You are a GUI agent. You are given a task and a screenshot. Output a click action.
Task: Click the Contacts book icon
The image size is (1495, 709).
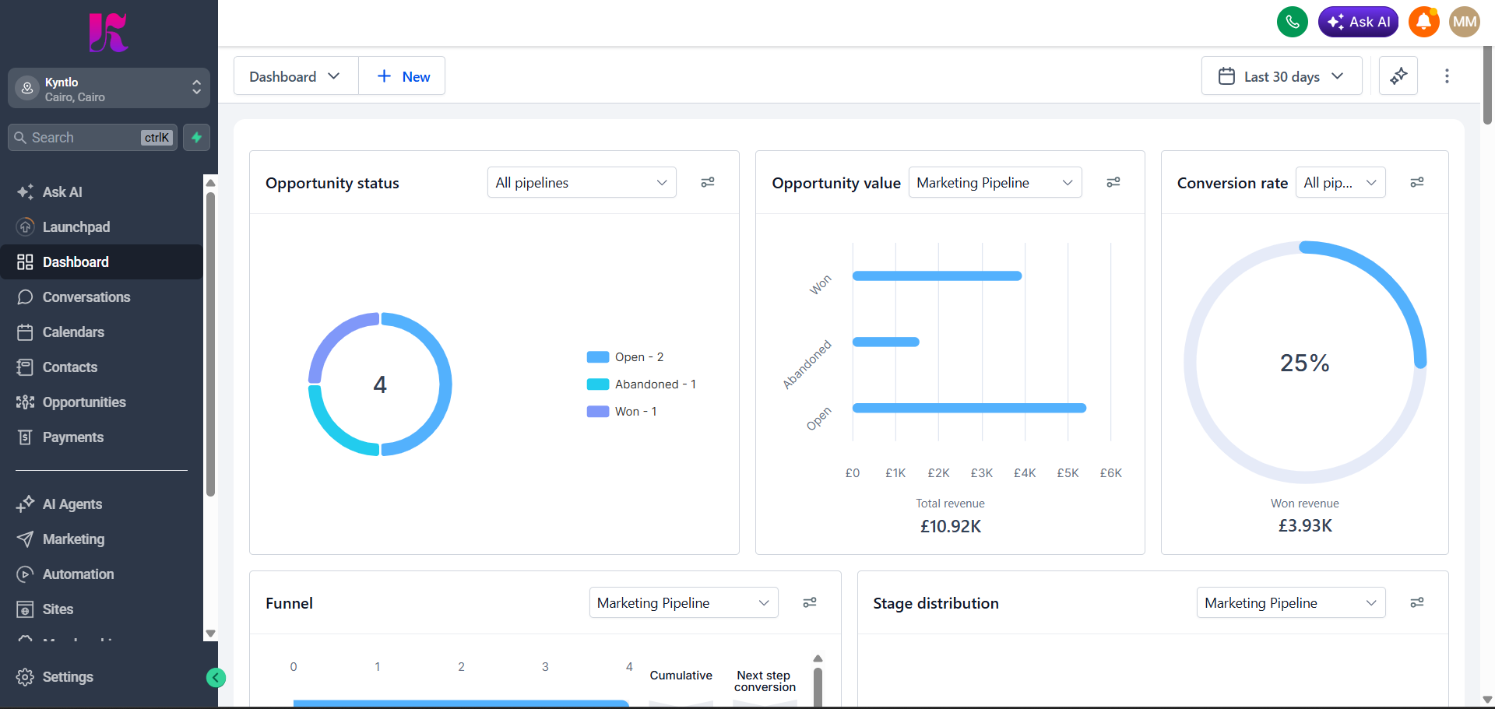click(x=25, y=367)
